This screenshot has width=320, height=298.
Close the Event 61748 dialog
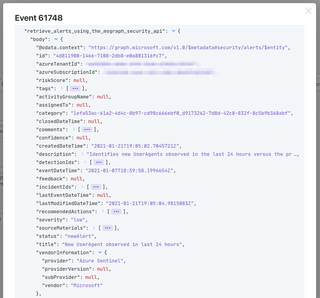pos(308,11)
